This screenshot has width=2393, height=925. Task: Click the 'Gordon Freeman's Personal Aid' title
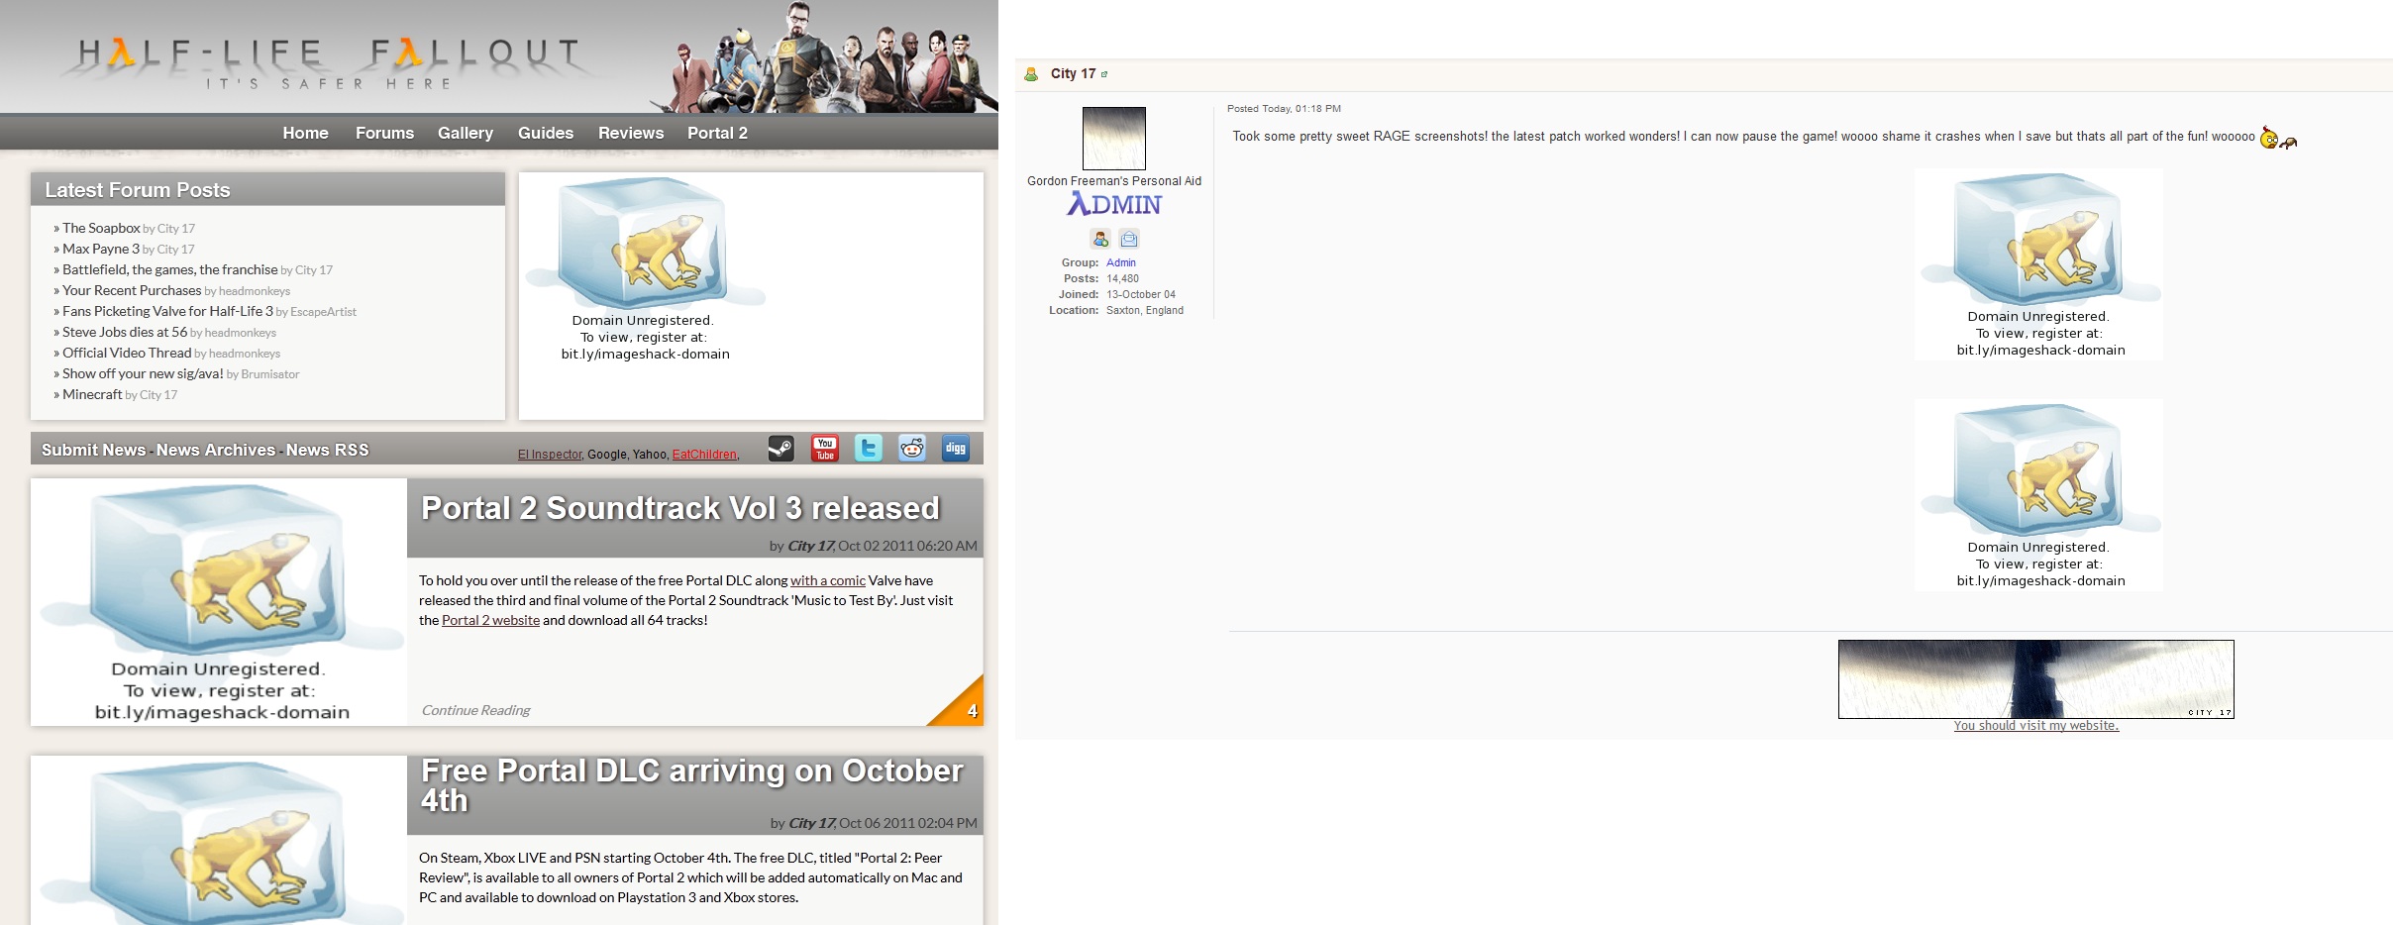coord(1114,181)
